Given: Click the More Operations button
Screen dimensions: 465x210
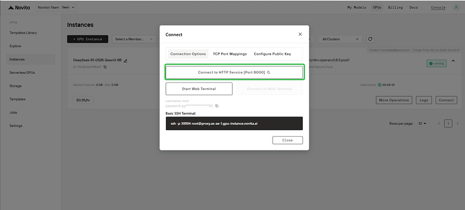Looking at the screenshot, I should 394,100.
